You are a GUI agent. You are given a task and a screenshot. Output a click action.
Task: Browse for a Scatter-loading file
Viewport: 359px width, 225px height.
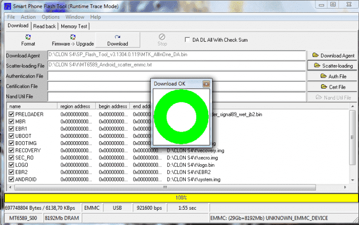[333, 66]
